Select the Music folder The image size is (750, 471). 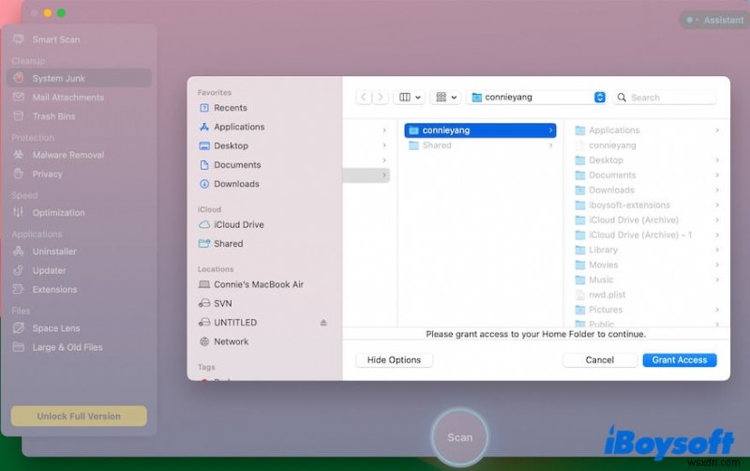click(647, 280)
